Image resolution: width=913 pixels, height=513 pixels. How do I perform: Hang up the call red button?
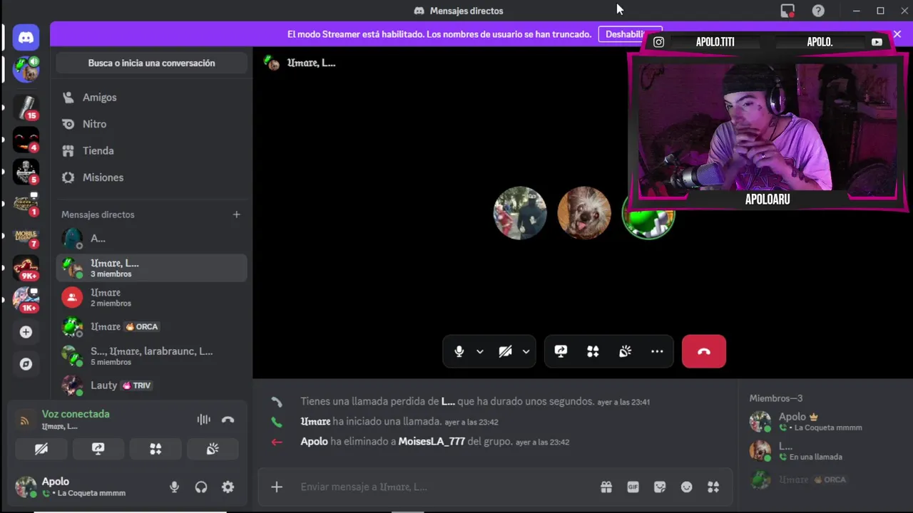click(704, 351)
